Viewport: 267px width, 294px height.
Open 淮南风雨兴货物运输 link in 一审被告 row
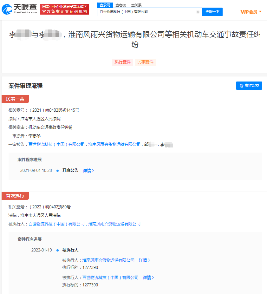(x=114, y=144)
